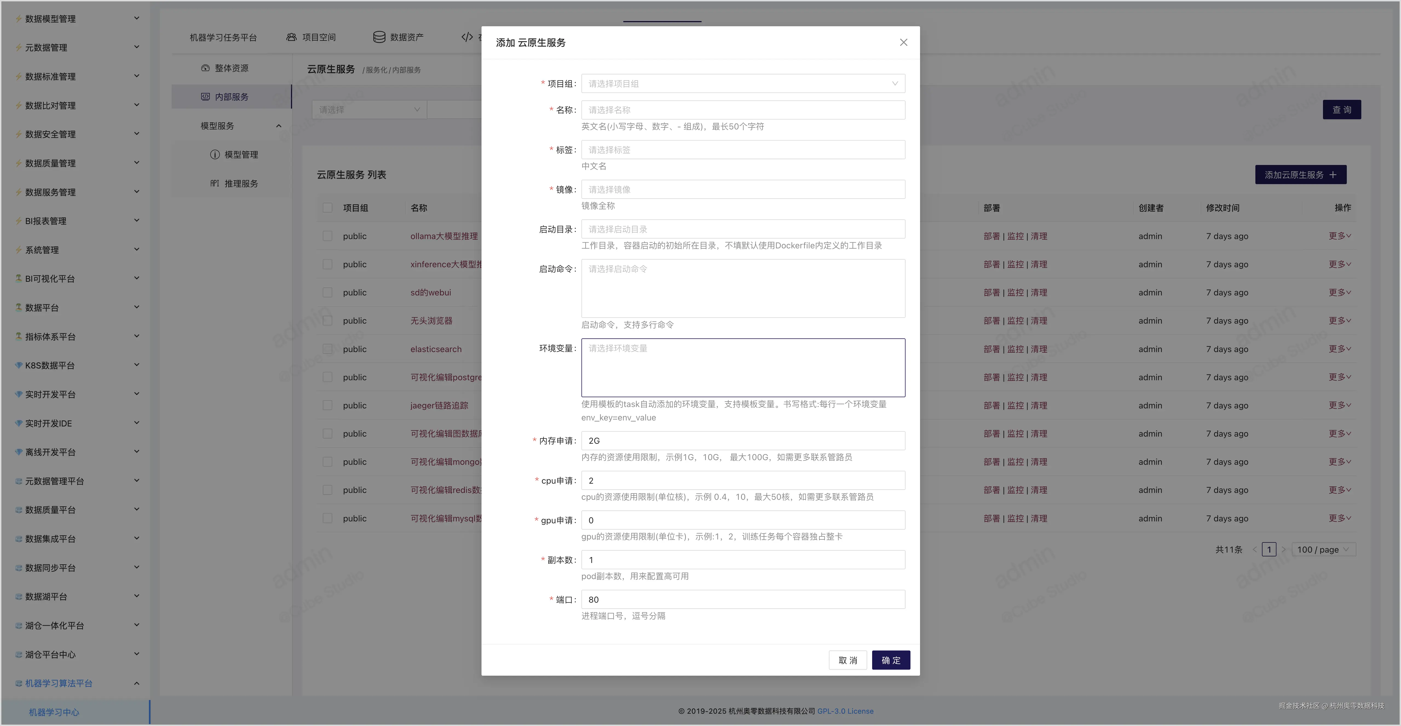Click the plus icon on 添加云原生服务
This screenshot has height=726, width=1401.
[1333, 175]
